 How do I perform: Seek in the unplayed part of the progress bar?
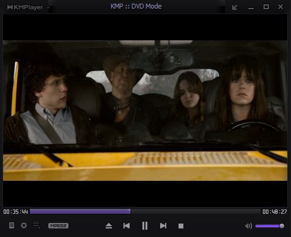click(x=195, y=211)
